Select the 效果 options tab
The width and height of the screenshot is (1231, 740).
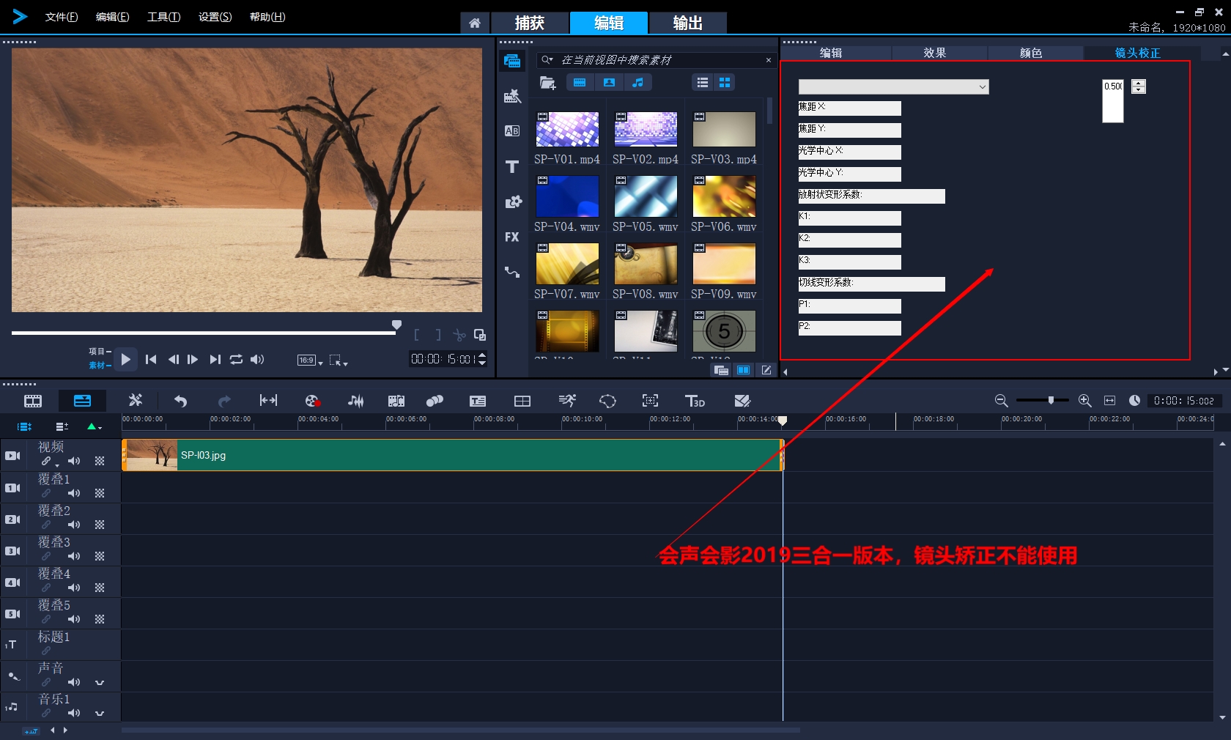[935, 53]
